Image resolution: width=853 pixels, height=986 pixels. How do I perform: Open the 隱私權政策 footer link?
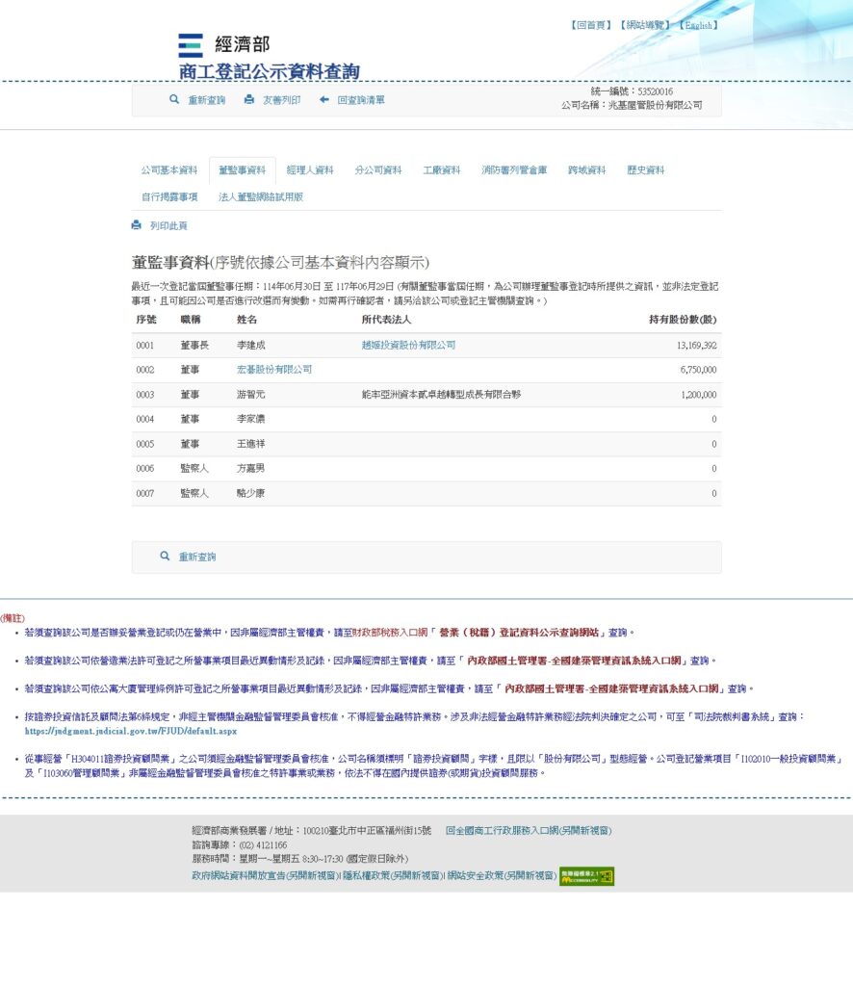pyautogui.click(x=392, y=875)
